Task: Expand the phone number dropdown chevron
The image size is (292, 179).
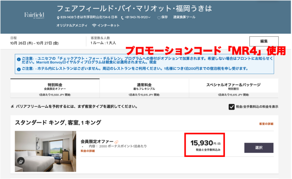Action: click(149, 17)
